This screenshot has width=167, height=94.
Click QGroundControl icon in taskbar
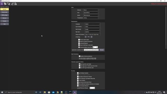(x=75, y=92)
